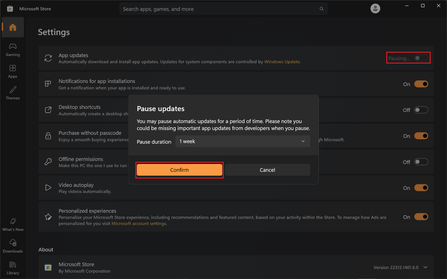Screen dimensions: 447x279
Task: Open the Apps section
Action: click(x=13, y=72)
